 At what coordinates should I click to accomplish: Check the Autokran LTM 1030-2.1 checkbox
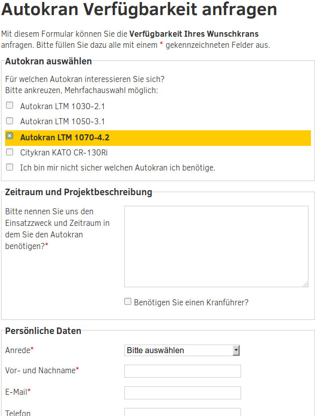[10, 106]
